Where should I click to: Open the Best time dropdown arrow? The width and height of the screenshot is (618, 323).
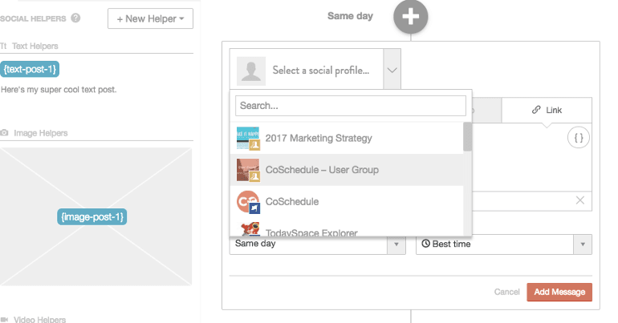583,244
